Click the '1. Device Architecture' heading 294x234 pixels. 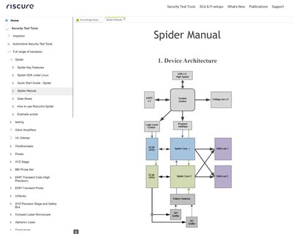pyautogui.click(x=187, y=61)
